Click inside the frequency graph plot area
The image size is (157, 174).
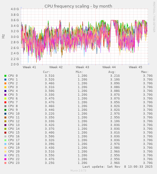click(x=84, y=37)
